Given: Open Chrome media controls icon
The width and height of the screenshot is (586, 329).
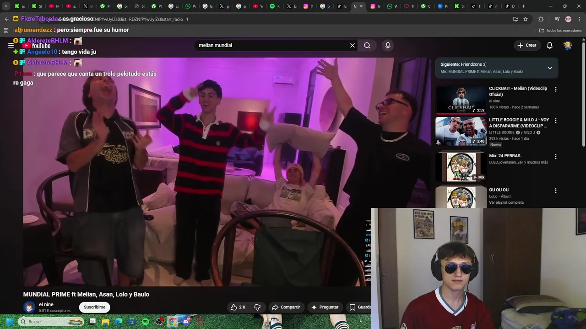Looking at the screenshot, I should 557,19.
